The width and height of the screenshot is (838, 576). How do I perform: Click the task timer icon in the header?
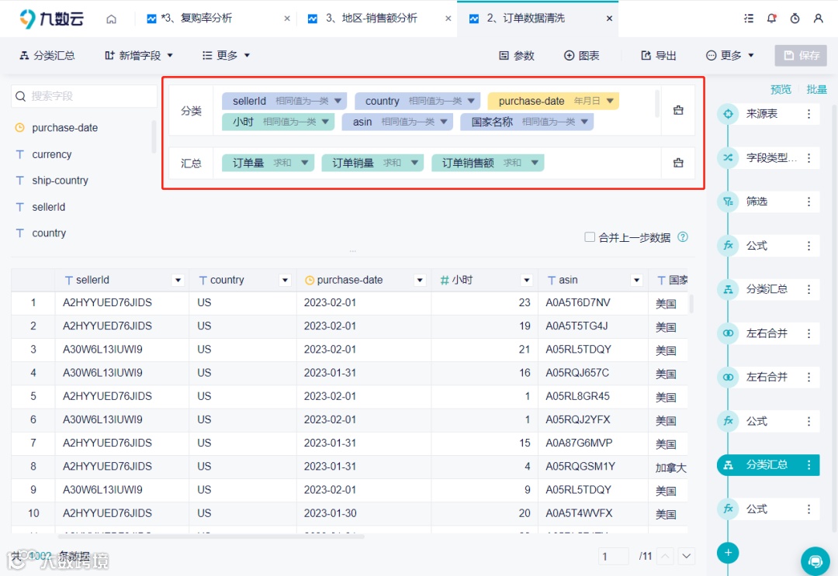point(795,17)
